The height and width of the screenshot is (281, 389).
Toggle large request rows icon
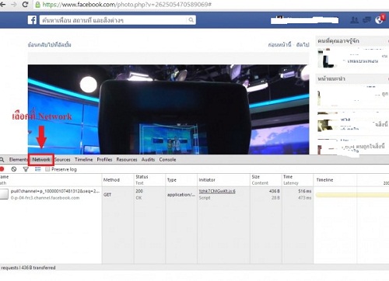point(38,169)
